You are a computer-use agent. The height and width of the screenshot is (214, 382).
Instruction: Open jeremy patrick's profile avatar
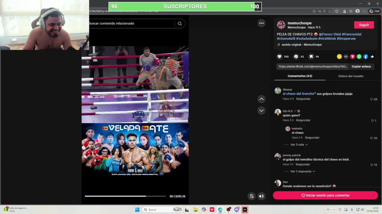point(278,156)
